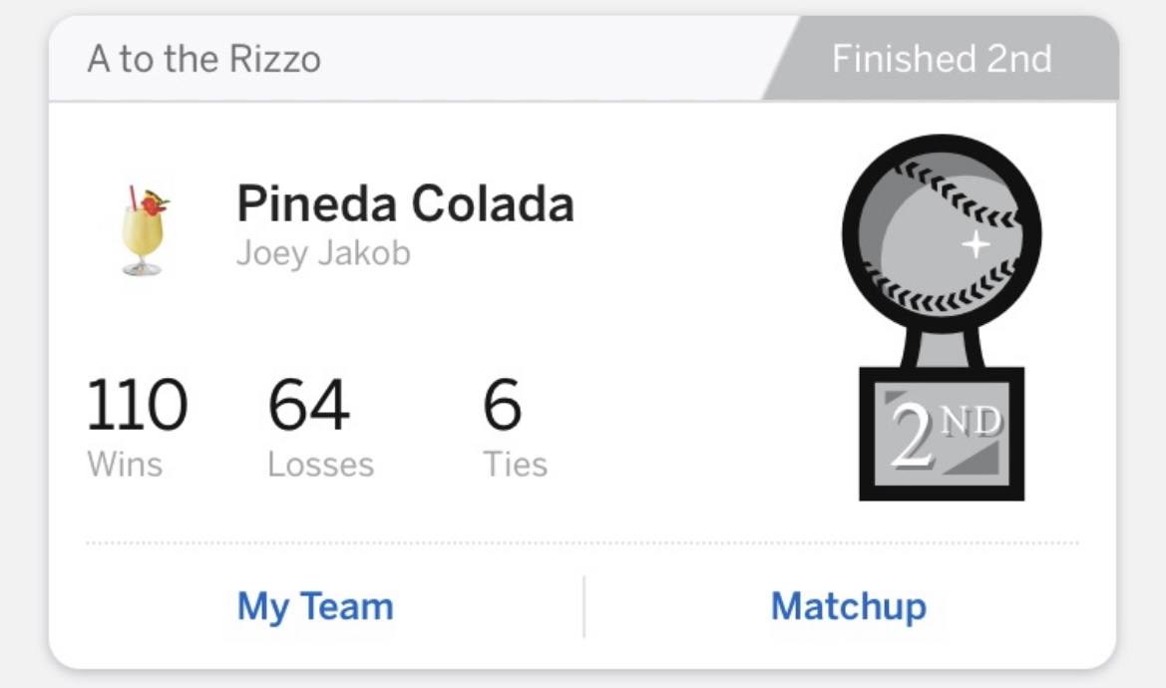Click the 64 losses number
The image size is (1166, 688).
point(308,406)
